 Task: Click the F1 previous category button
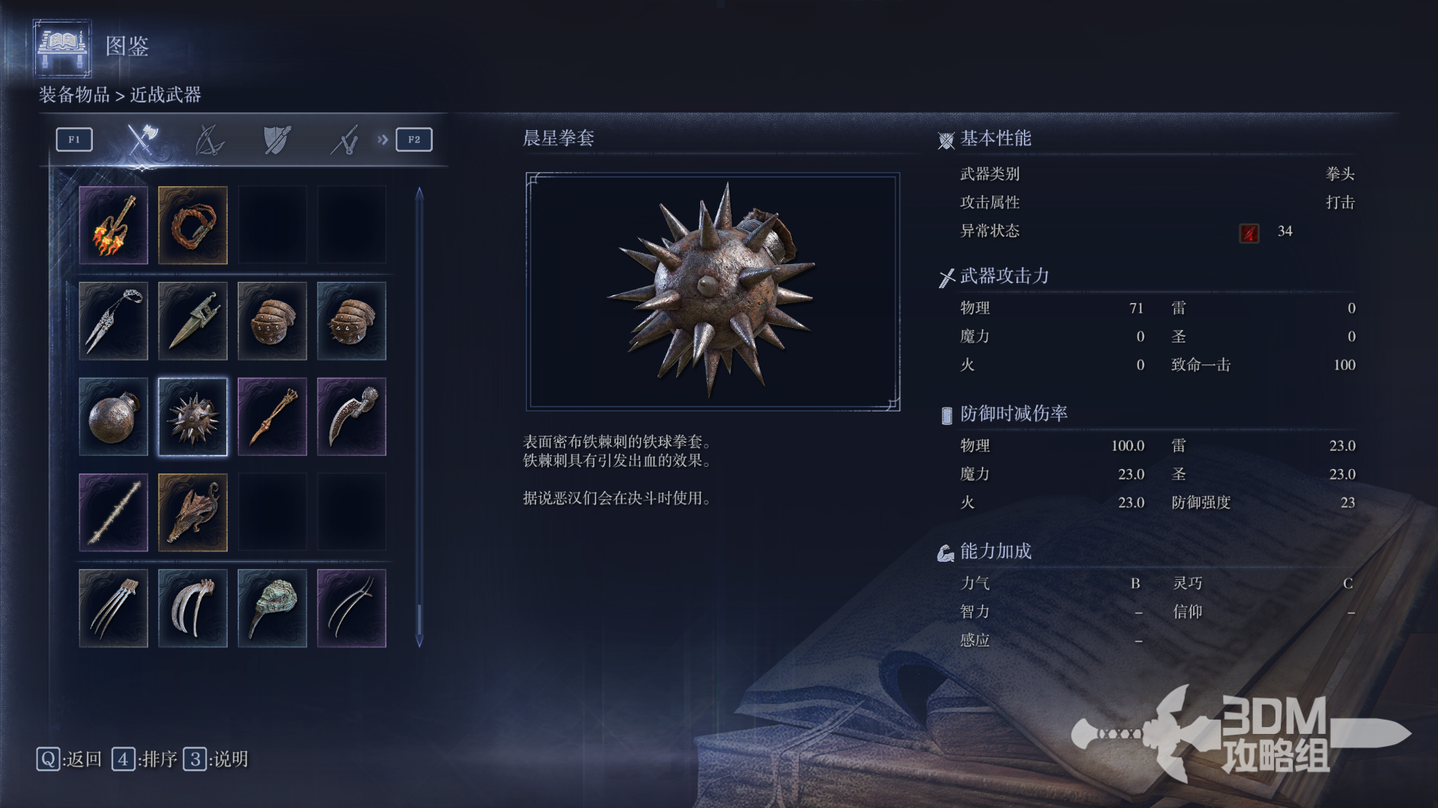(x=74, y=140)
